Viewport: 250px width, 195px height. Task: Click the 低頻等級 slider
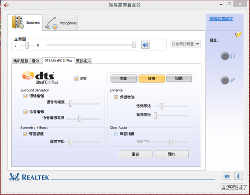[171, 106]
